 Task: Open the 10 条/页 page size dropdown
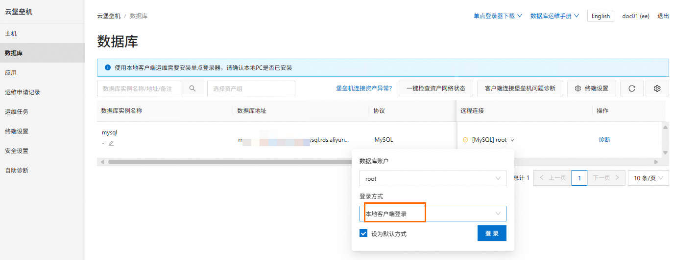click(x=649, y=178)
